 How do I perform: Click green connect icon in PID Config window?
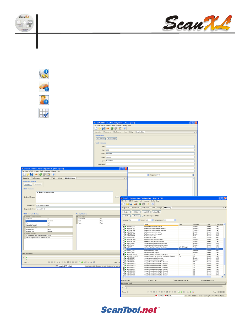140,204
